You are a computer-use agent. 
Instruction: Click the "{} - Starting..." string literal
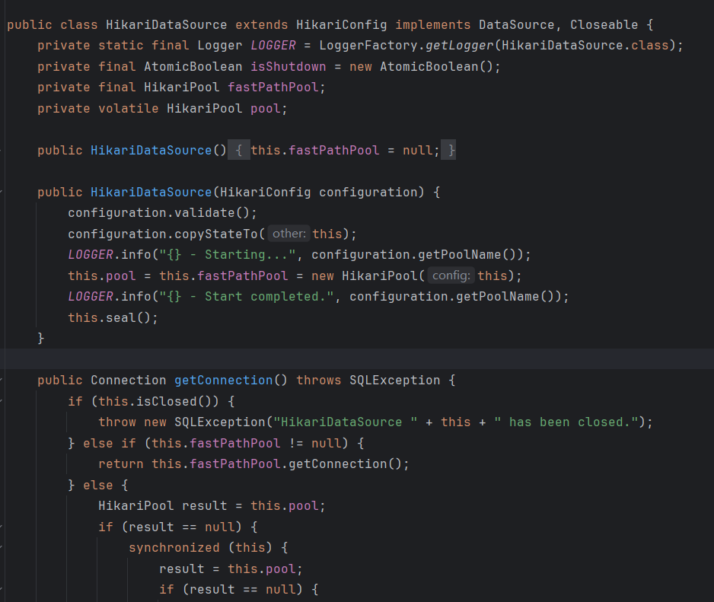click(x=228, y=254)
